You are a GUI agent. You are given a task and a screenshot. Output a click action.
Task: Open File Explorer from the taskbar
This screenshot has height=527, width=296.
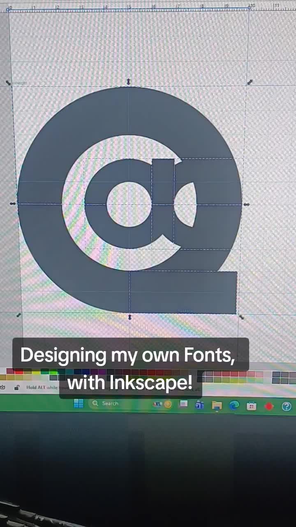click(217, 406)
